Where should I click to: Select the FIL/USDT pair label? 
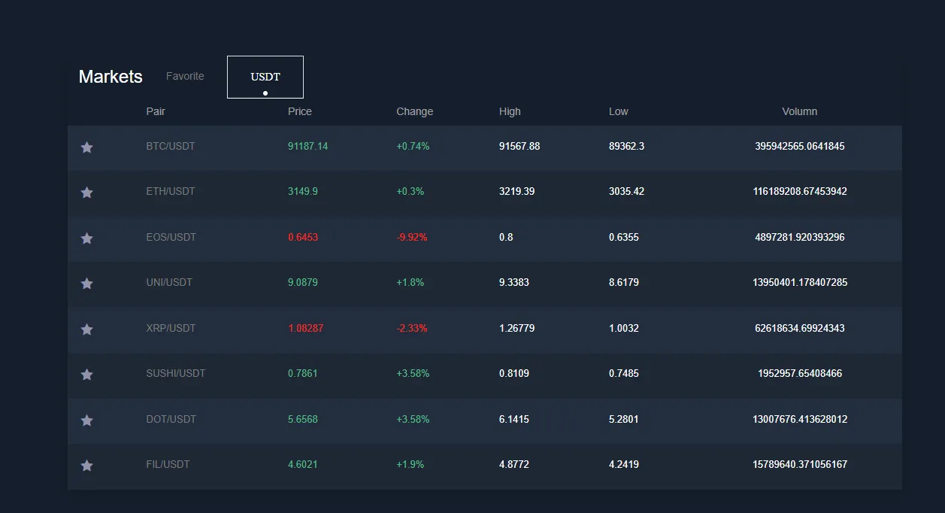[x=168, y=464]
